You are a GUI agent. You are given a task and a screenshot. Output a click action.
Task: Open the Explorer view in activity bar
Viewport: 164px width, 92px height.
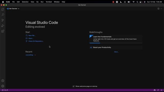(x=3, y=9)
